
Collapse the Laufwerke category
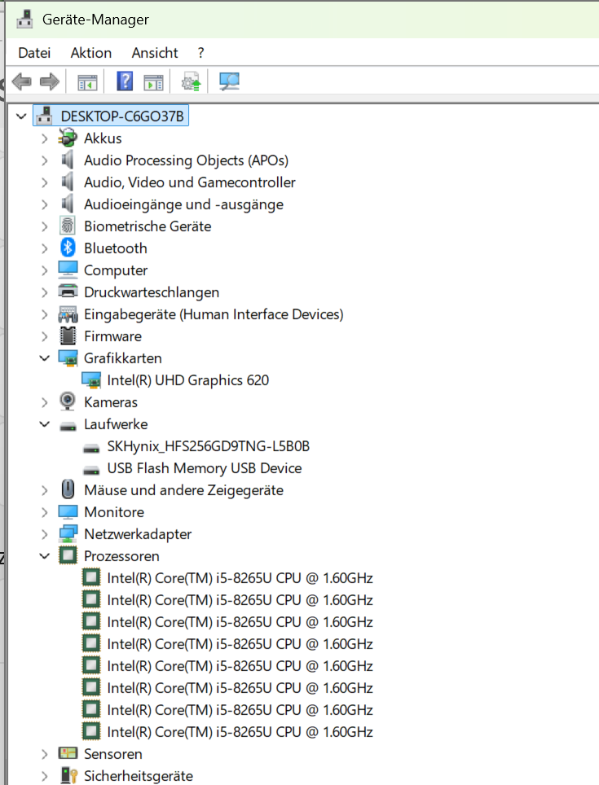coord(45,424)
